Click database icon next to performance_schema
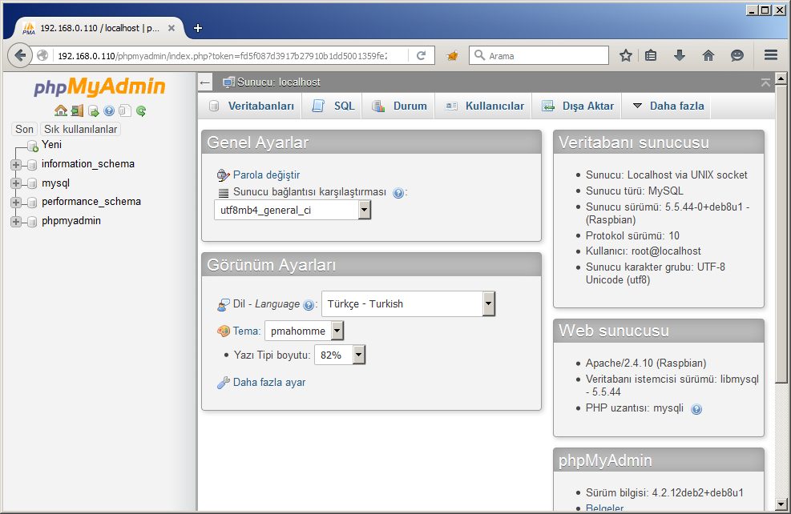Screen dimensions: 791x514 point(32,203)
